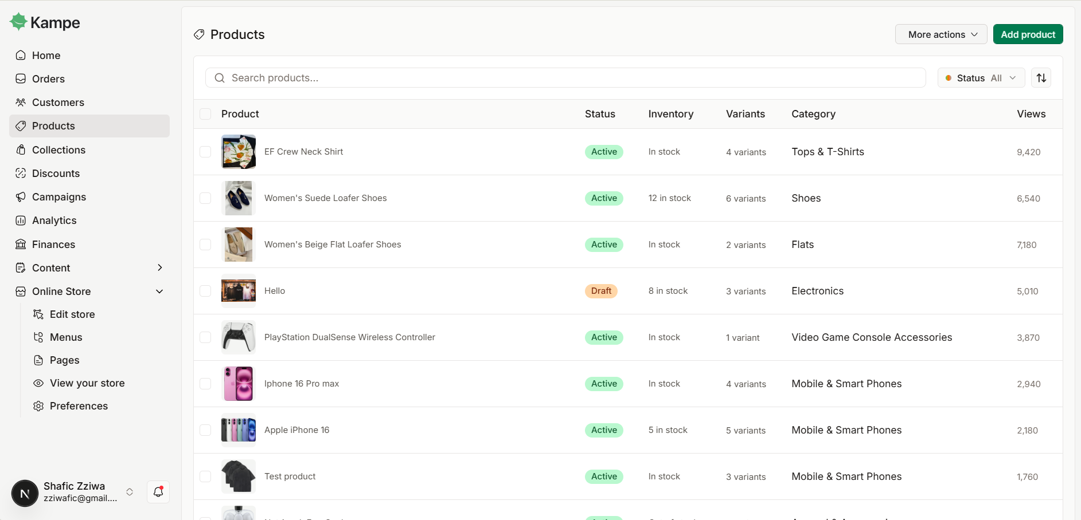Click the sort arrows icon button
Screen dimensions: 1081x520
tap(1041, 78)
